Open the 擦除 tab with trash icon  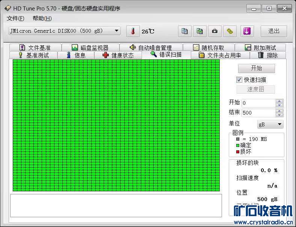click(x=268, y=55)
